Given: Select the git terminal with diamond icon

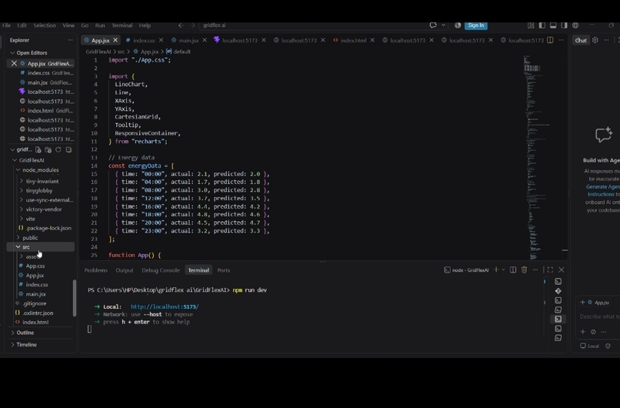Looking at the screenshot, I should (x=558, y=291).
